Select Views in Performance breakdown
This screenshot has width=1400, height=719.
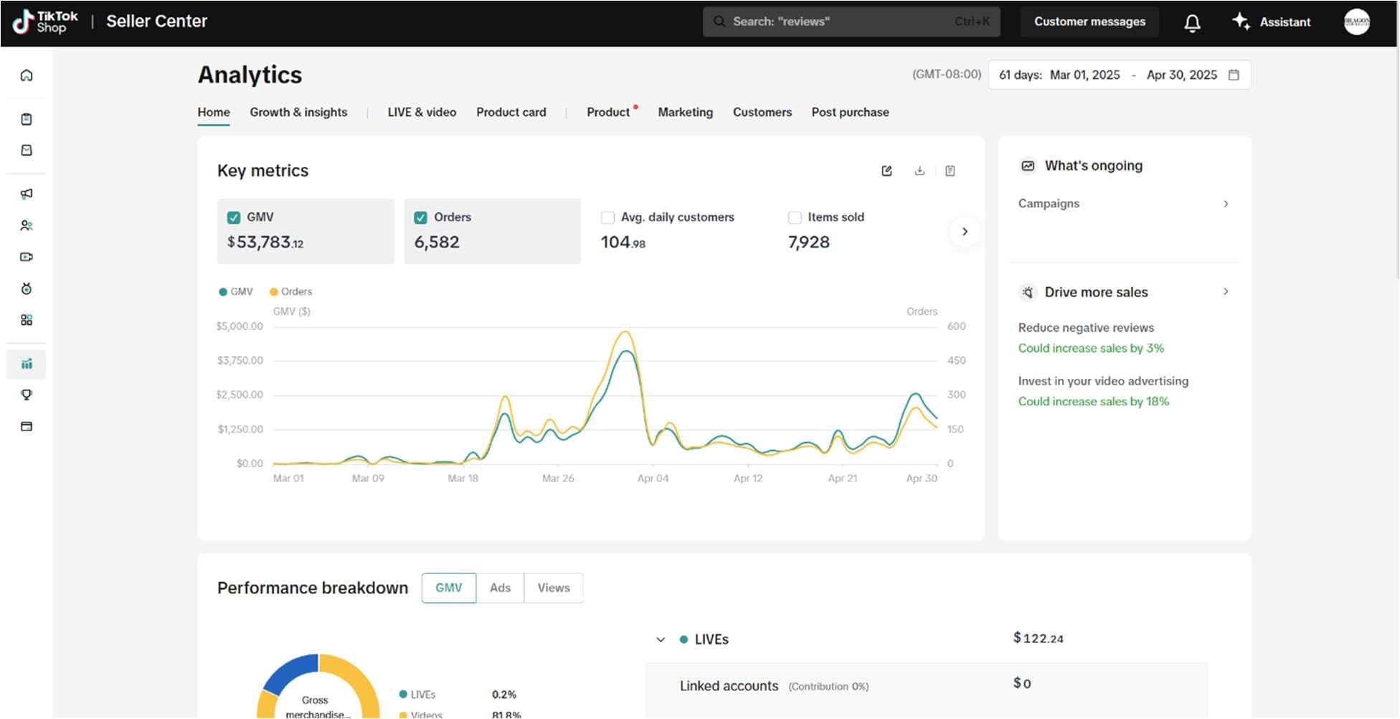554,588
